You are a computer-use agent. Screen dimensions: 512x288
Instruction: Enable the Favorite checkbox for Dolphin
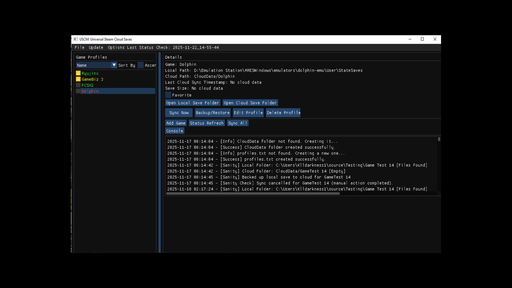tap(168, 95)
